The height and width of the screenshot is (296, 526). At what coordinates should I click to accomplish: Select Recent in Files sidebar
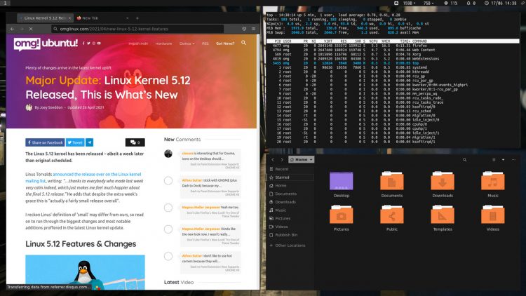click(x=290, y=169)
